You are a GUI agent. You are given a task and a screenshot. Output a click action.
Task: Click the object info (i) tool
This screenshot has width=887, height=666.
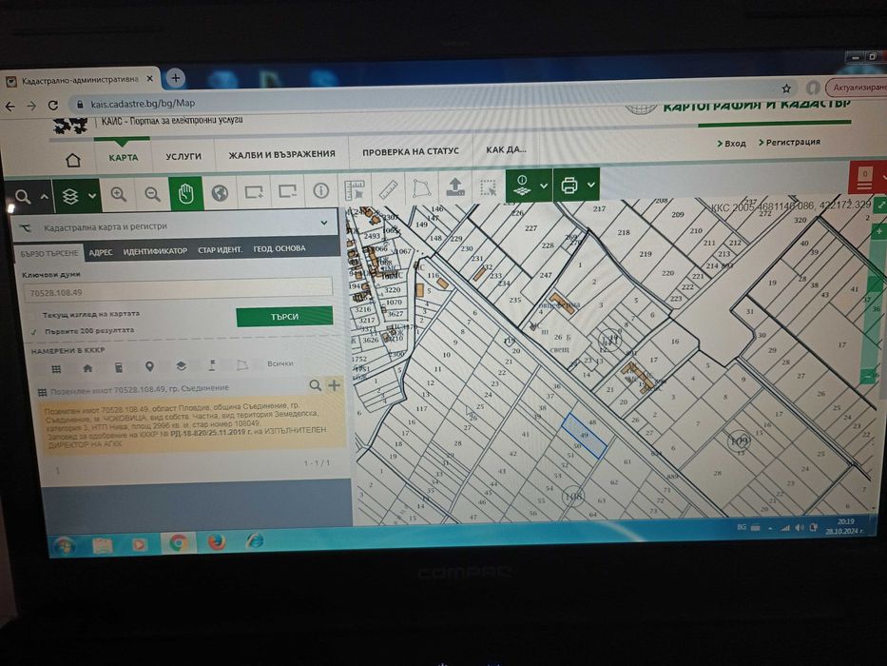(320, 191)
